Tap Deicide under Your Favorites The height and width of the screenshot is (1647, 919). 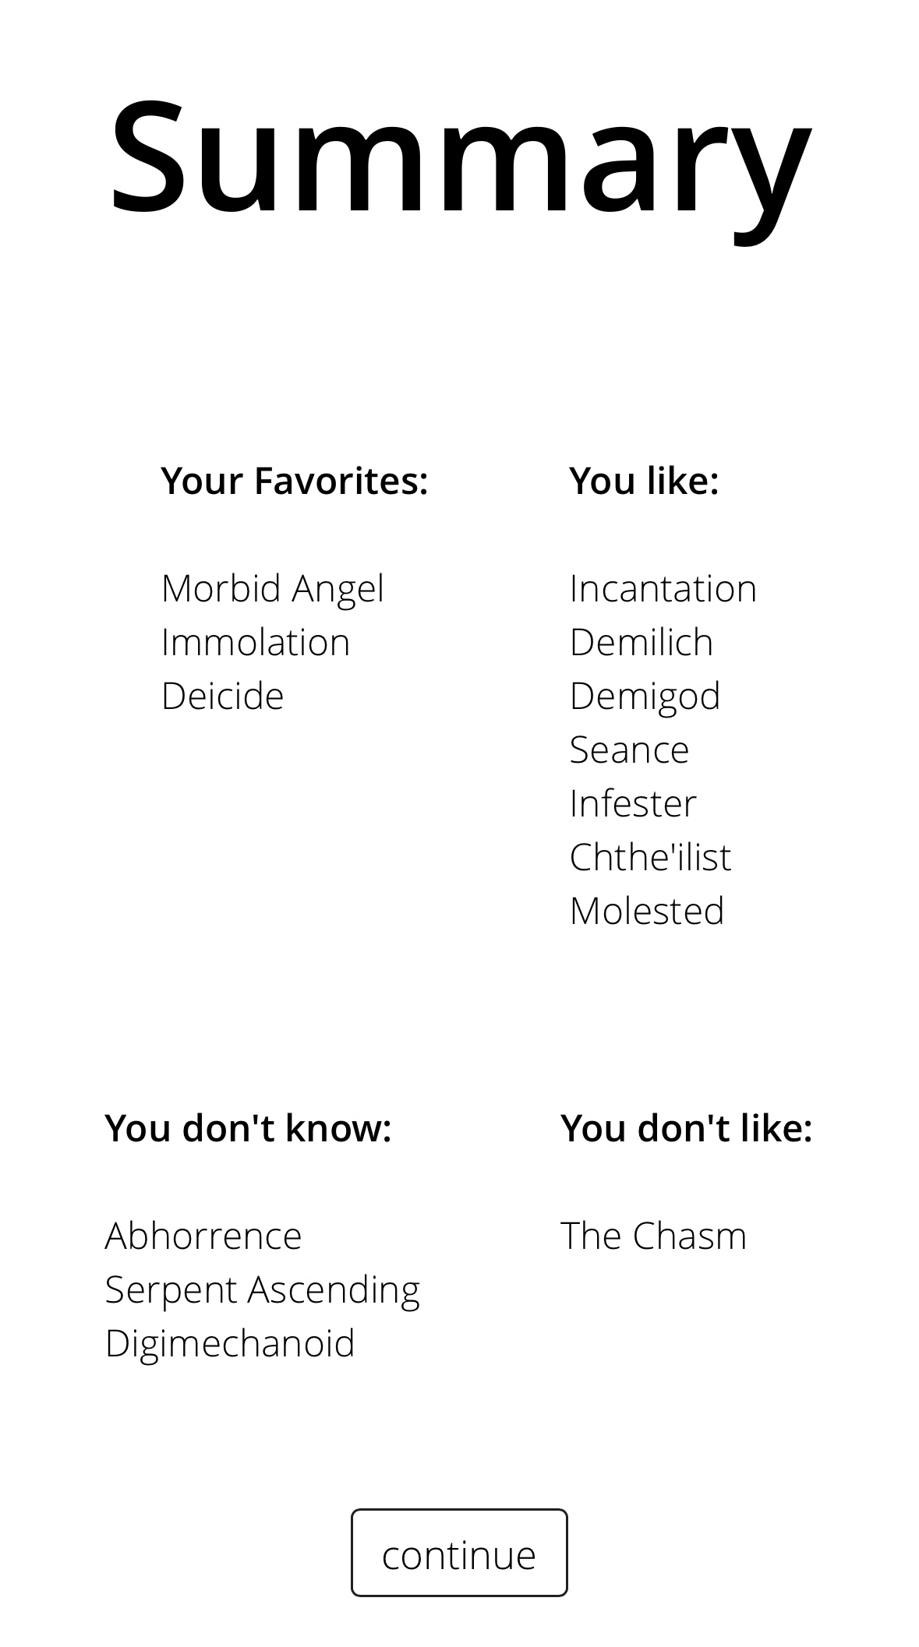pyautogui.click(x=223, y=696)
